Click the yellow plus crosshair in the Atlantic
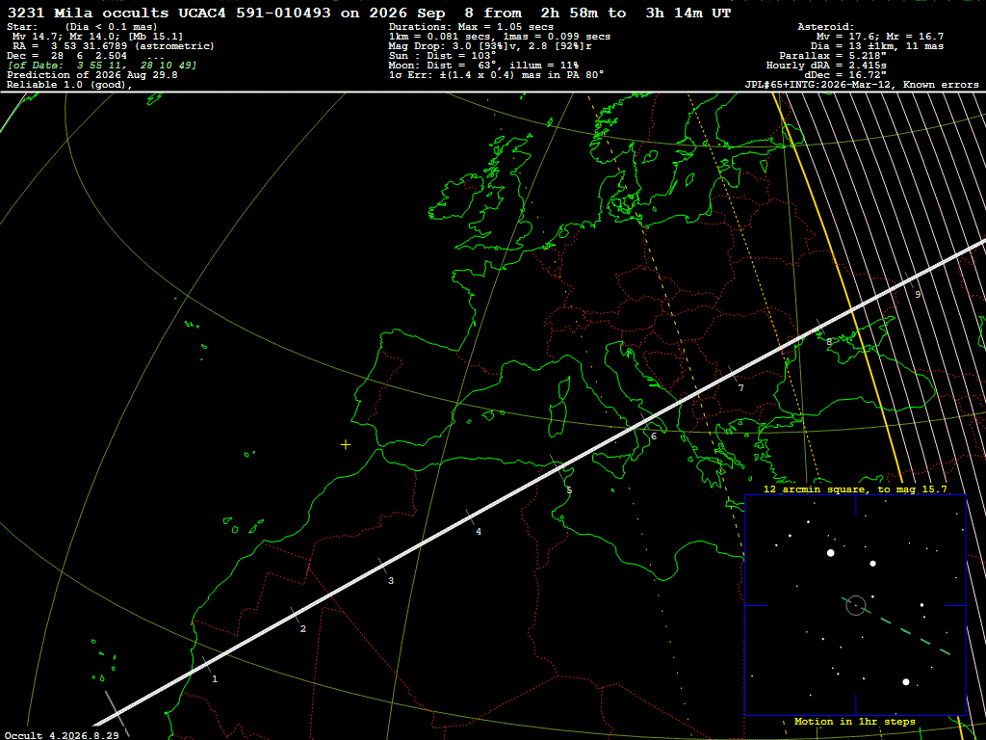Image resolution: width=986 pixels, height=740 pixels. pos(346,445)
